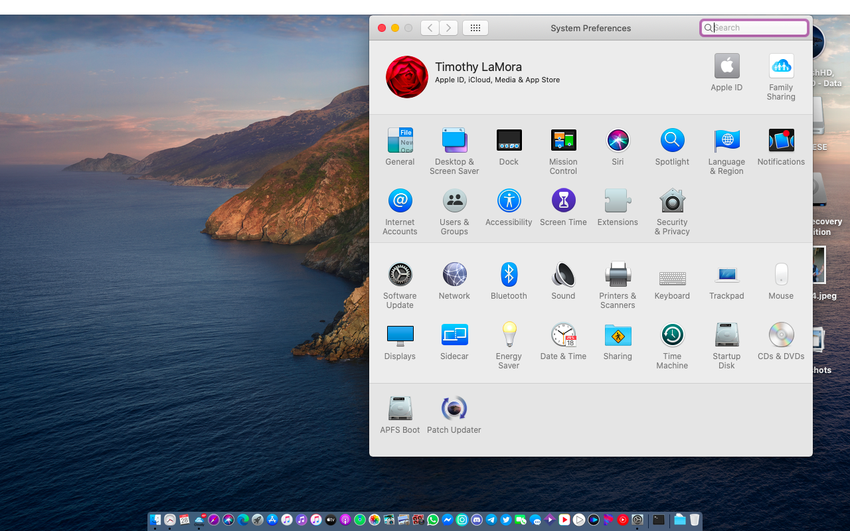Open the Sidecar preferences pane

click(x=454, y=341)
